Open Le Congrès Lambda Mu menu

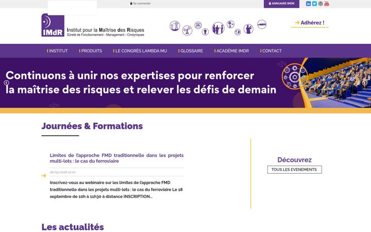(140, 51)
